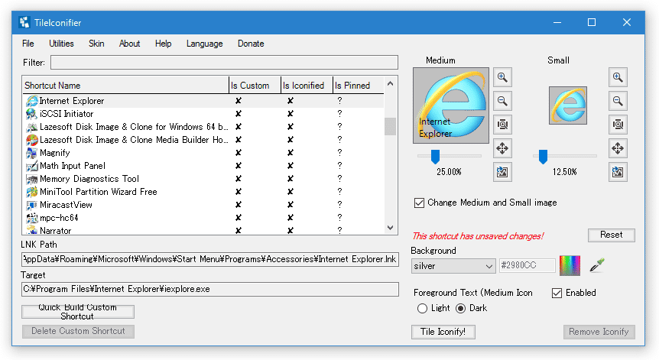Click the list scroll-up arrow
The width and height of the screenshot is (659, 360).
click(391, 83)
